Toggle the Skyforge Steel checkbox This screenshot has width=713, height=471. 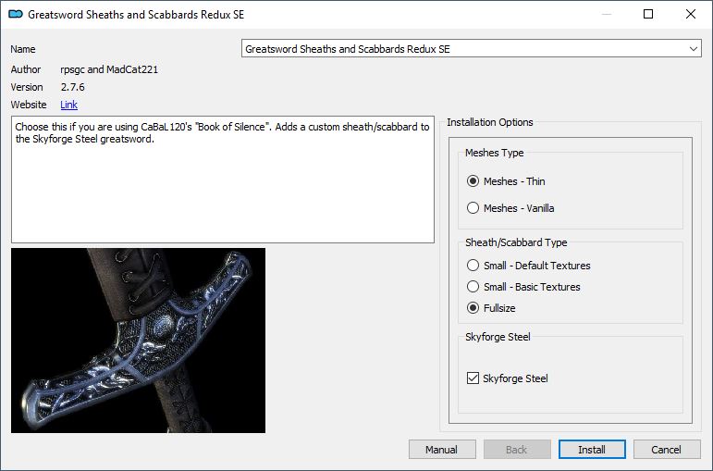point(473,378)
